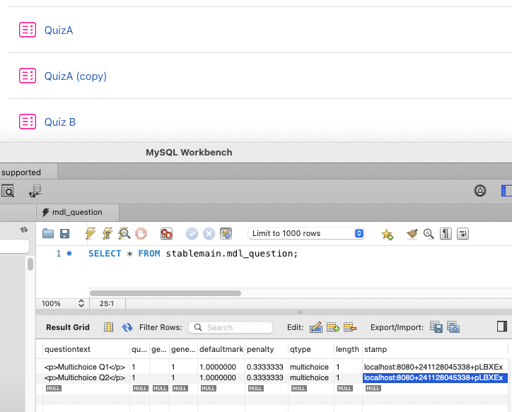Click the QuizA (copy) quiz activity icon
The image size is (512, 412).
(28, 76)
